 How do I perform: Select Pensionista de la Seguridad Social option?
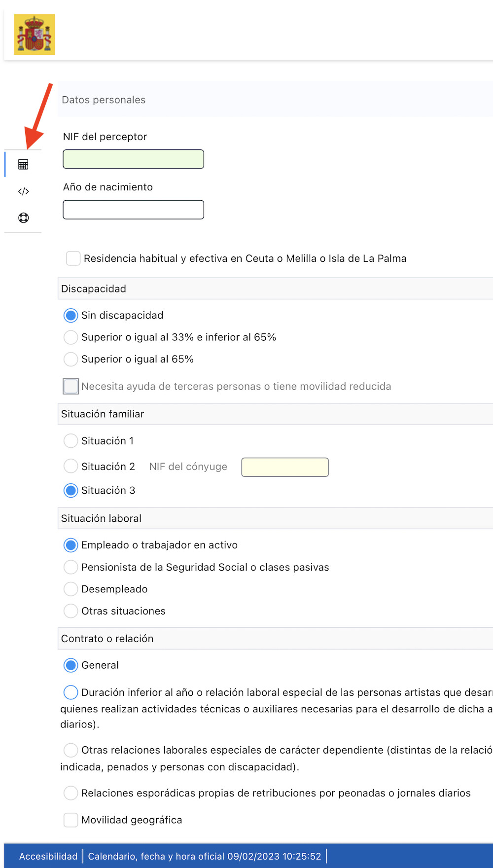tap(71, 567)
